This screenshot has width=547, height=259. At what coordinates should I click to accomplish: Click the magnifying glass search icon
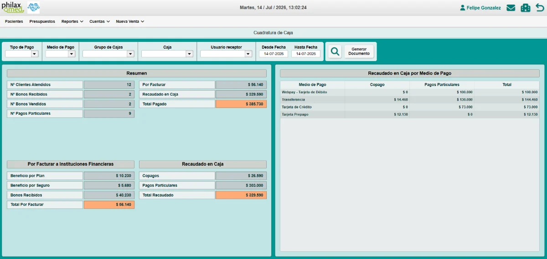[x=335, y=51]
